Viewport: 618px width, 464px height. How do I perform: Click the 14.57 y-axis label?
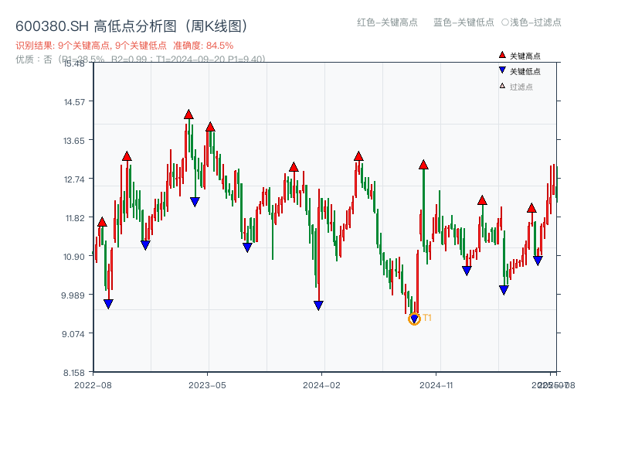[x=74, y=102]
